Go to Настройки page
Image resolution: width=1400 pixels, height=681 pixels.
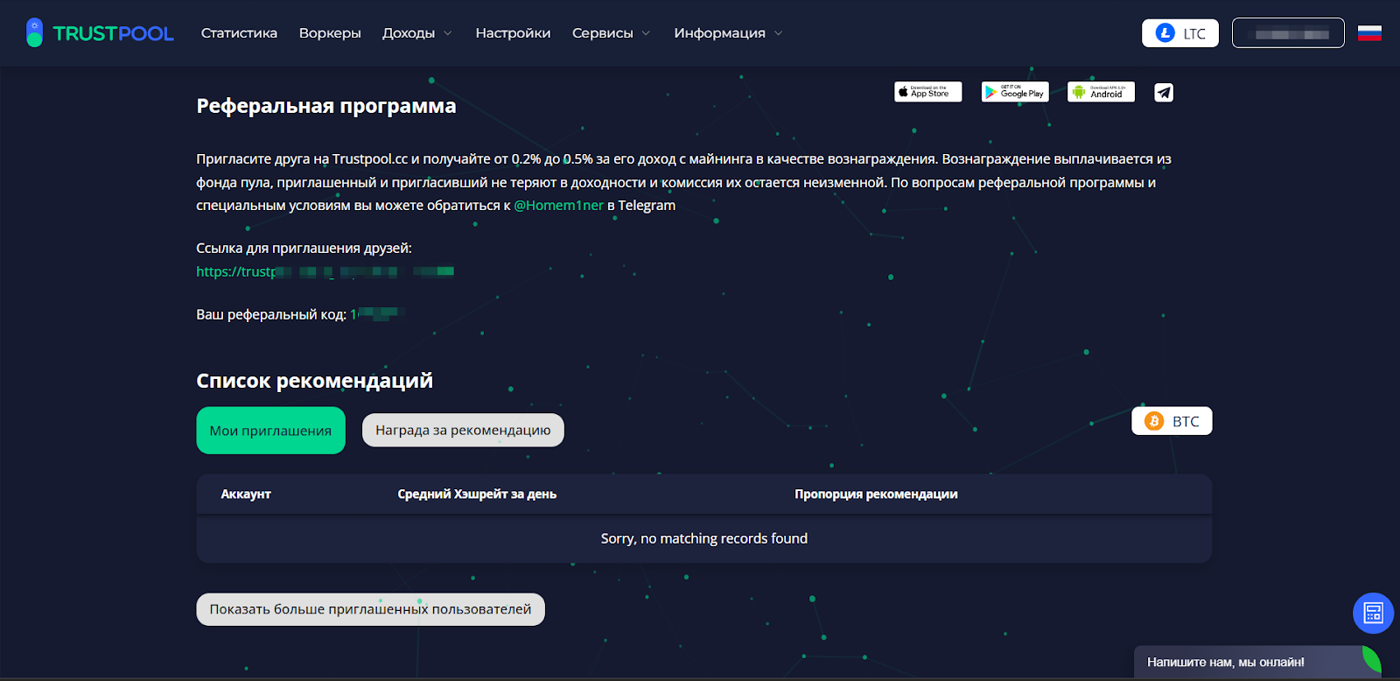[x=513, y=33]
